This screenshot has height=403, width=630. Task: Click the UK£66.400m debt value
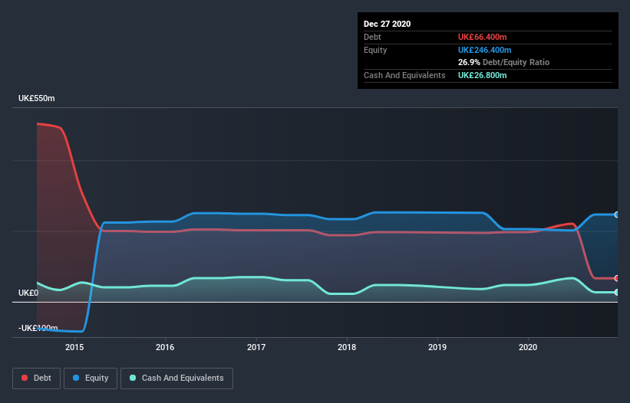tap(482, 37)
